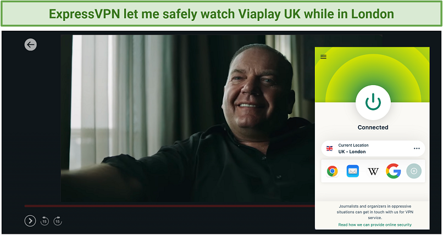
Task: Open 'Read how we can provide online security'
Action: pyautogui.click(x=375, y=225)
